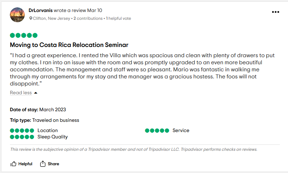Click the Date of stay March 2023 line
288x173 pixels.
tap(38, 109)
